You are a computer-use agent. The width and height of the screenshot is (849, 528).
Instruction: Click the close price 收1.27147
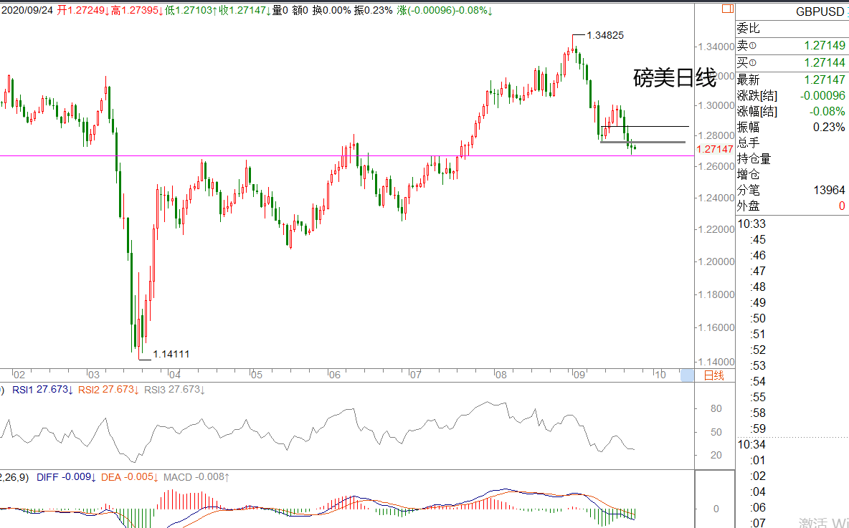tap(245, 10)
